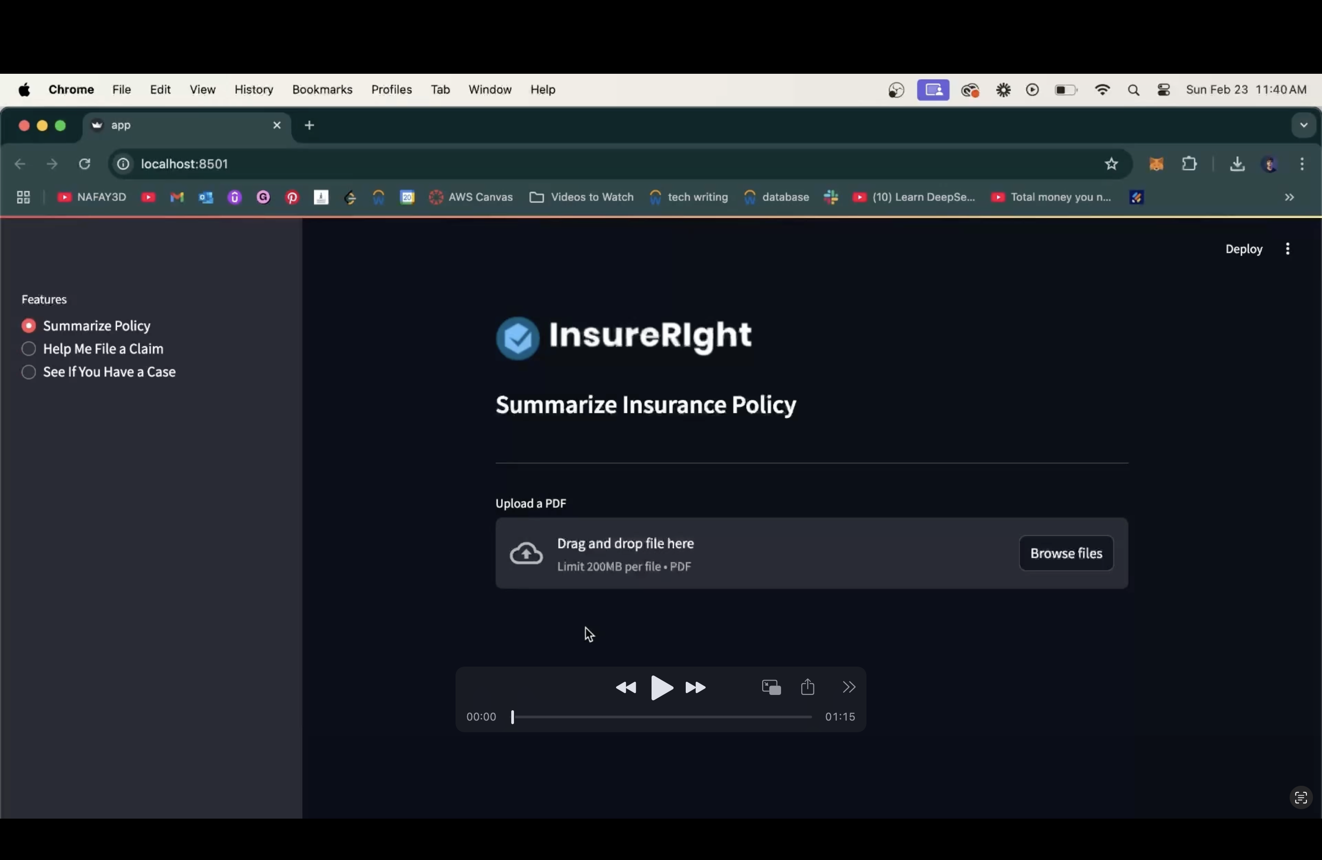
Task: Choose See If You Have a Case
Action: (29, 372)
